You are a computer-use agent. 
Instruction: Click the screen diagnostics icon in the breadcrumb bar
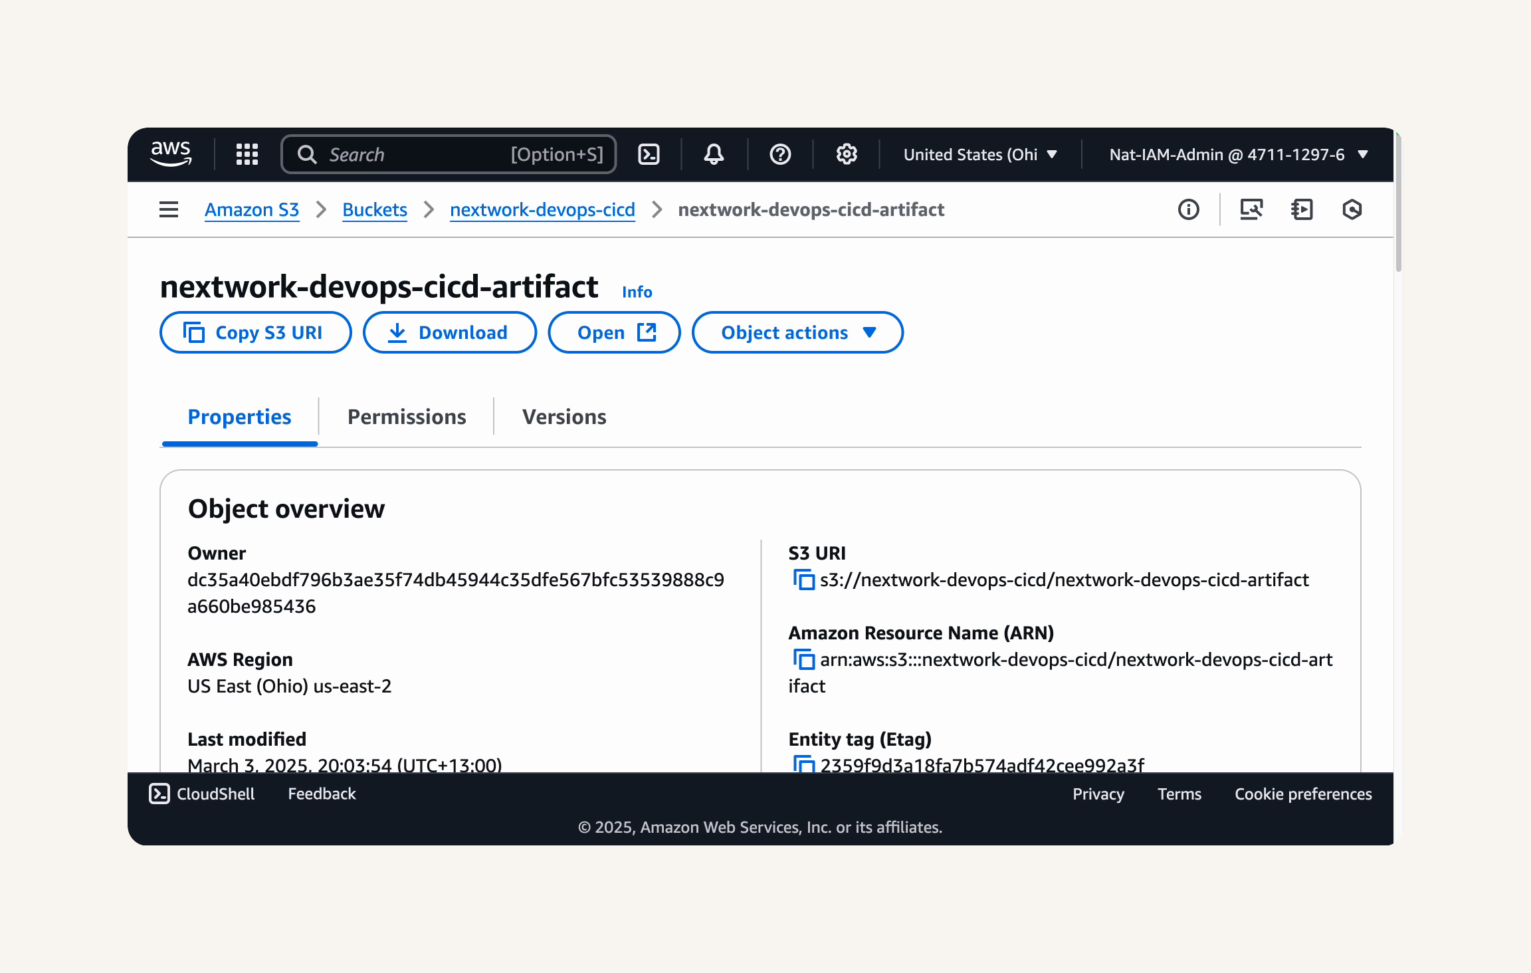[x=1251, y=209]
